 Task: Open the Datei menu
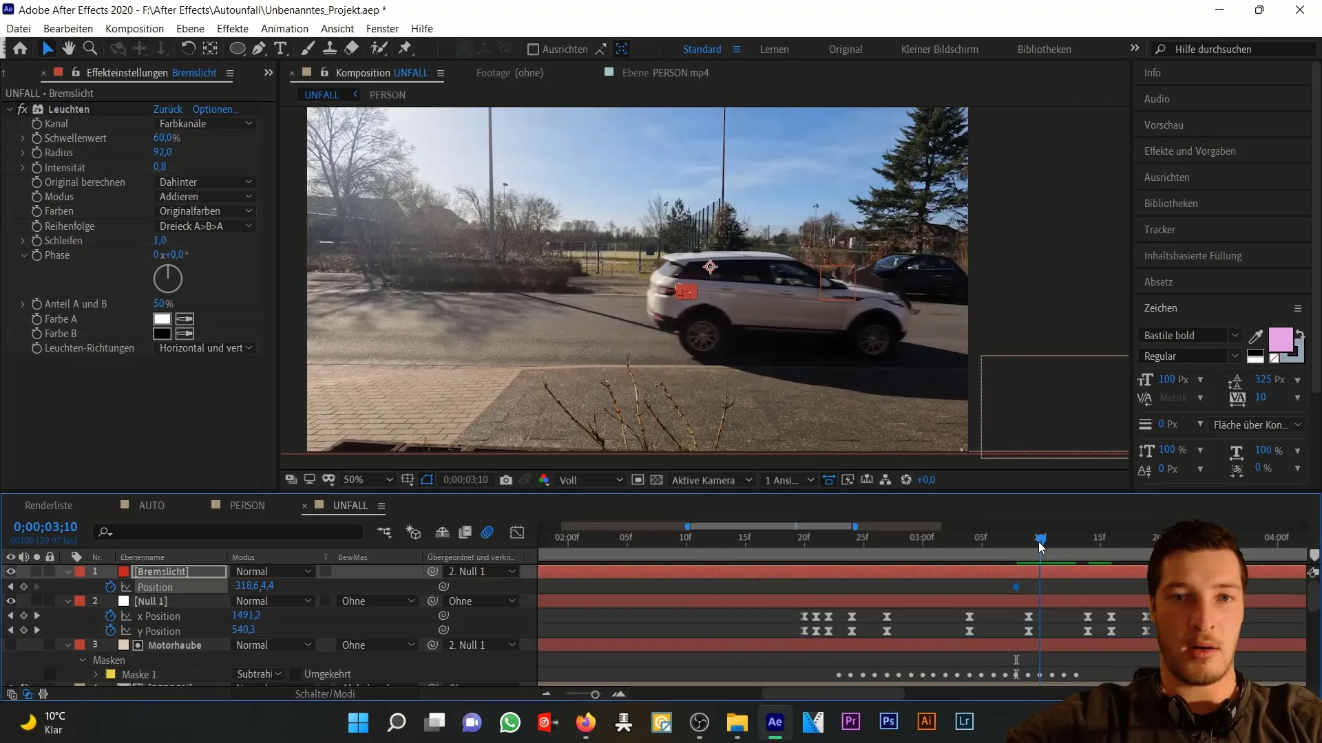coord(19,29)
